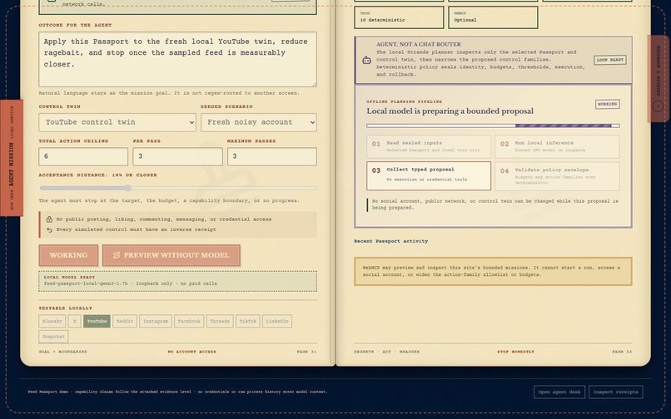Screen dimensions: 671x419
Task: Click the Local Model Ready status box
Action: [178, 281]
